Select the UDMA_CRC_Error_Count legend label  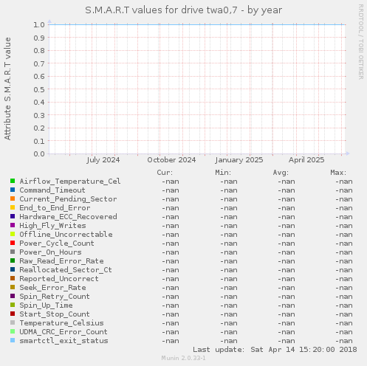pos(64,332)
